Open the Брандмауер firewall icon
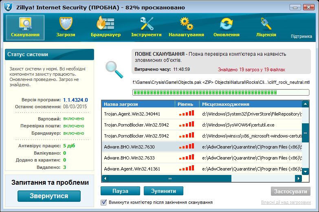 point(106,24)
